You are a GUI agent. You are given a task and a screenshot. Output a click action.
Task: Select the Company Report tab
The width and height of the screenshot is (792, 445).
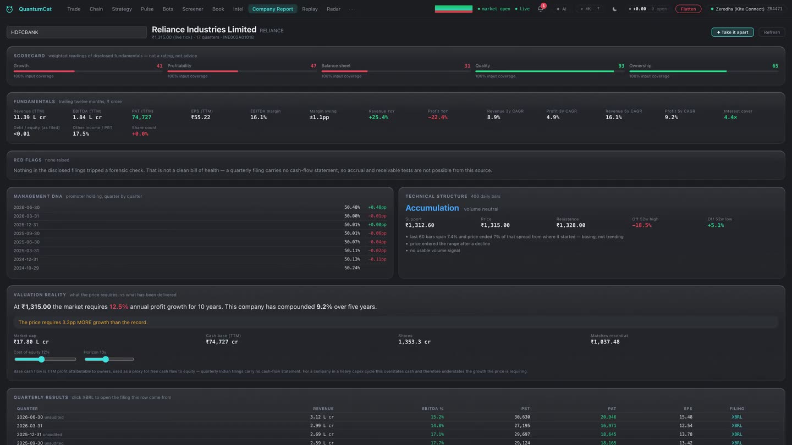tap(273, 9)
